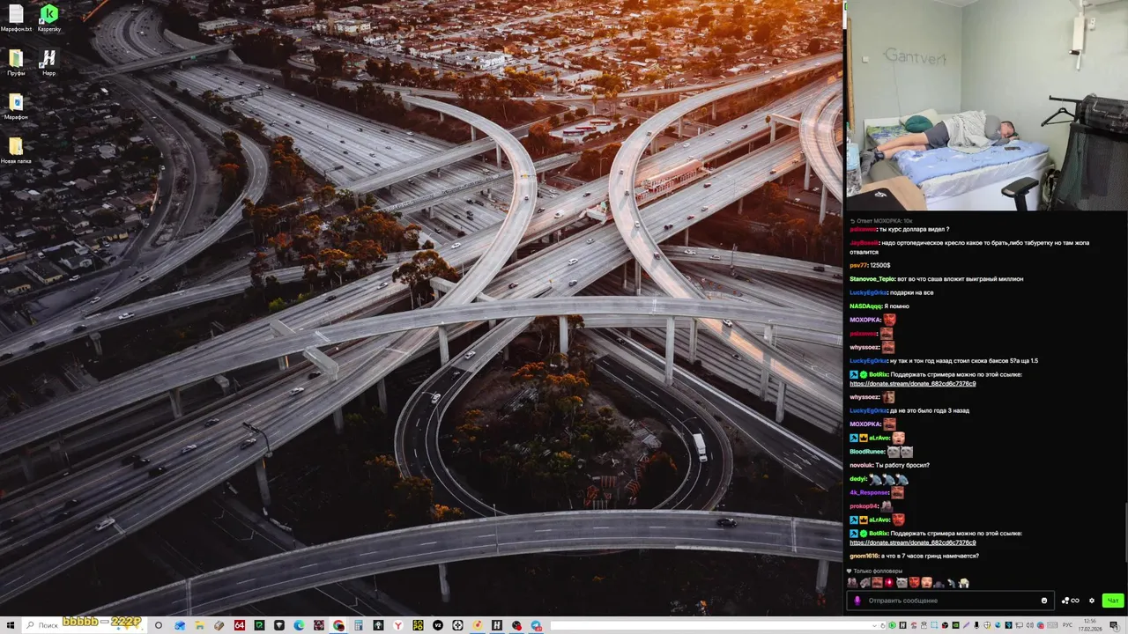
Task: Open volume control in system tray
Action: (1029, 625)
